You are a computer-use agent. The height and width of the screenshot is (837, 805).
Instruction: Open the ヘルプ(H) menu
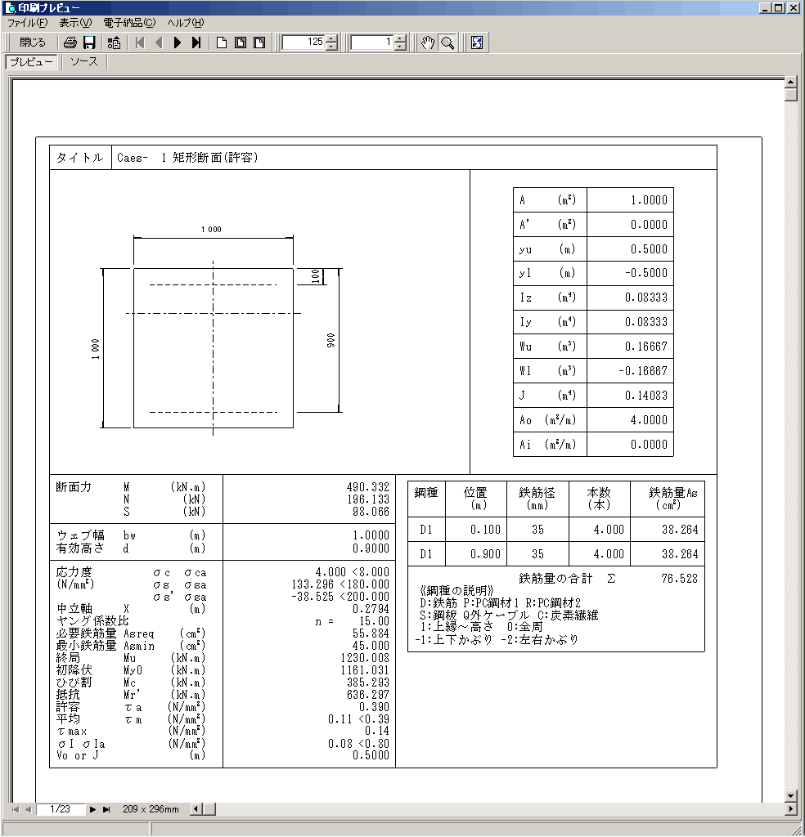(186, 23)
